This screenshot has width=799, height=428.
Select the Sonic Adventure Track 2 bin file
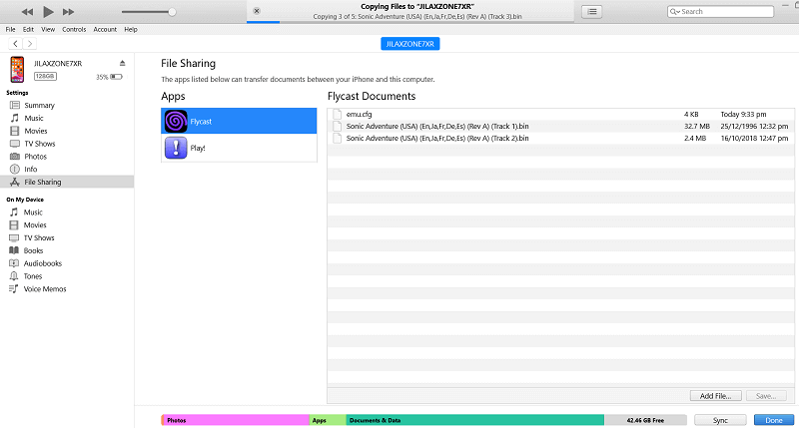560,138
